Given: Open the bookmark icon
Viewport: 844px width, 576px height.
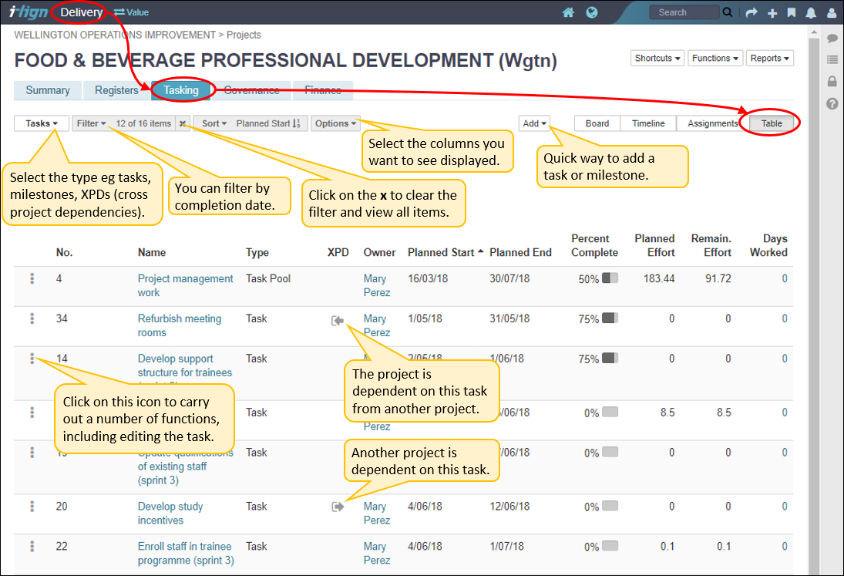Looking at the screenshot, I should pos(792,12).
